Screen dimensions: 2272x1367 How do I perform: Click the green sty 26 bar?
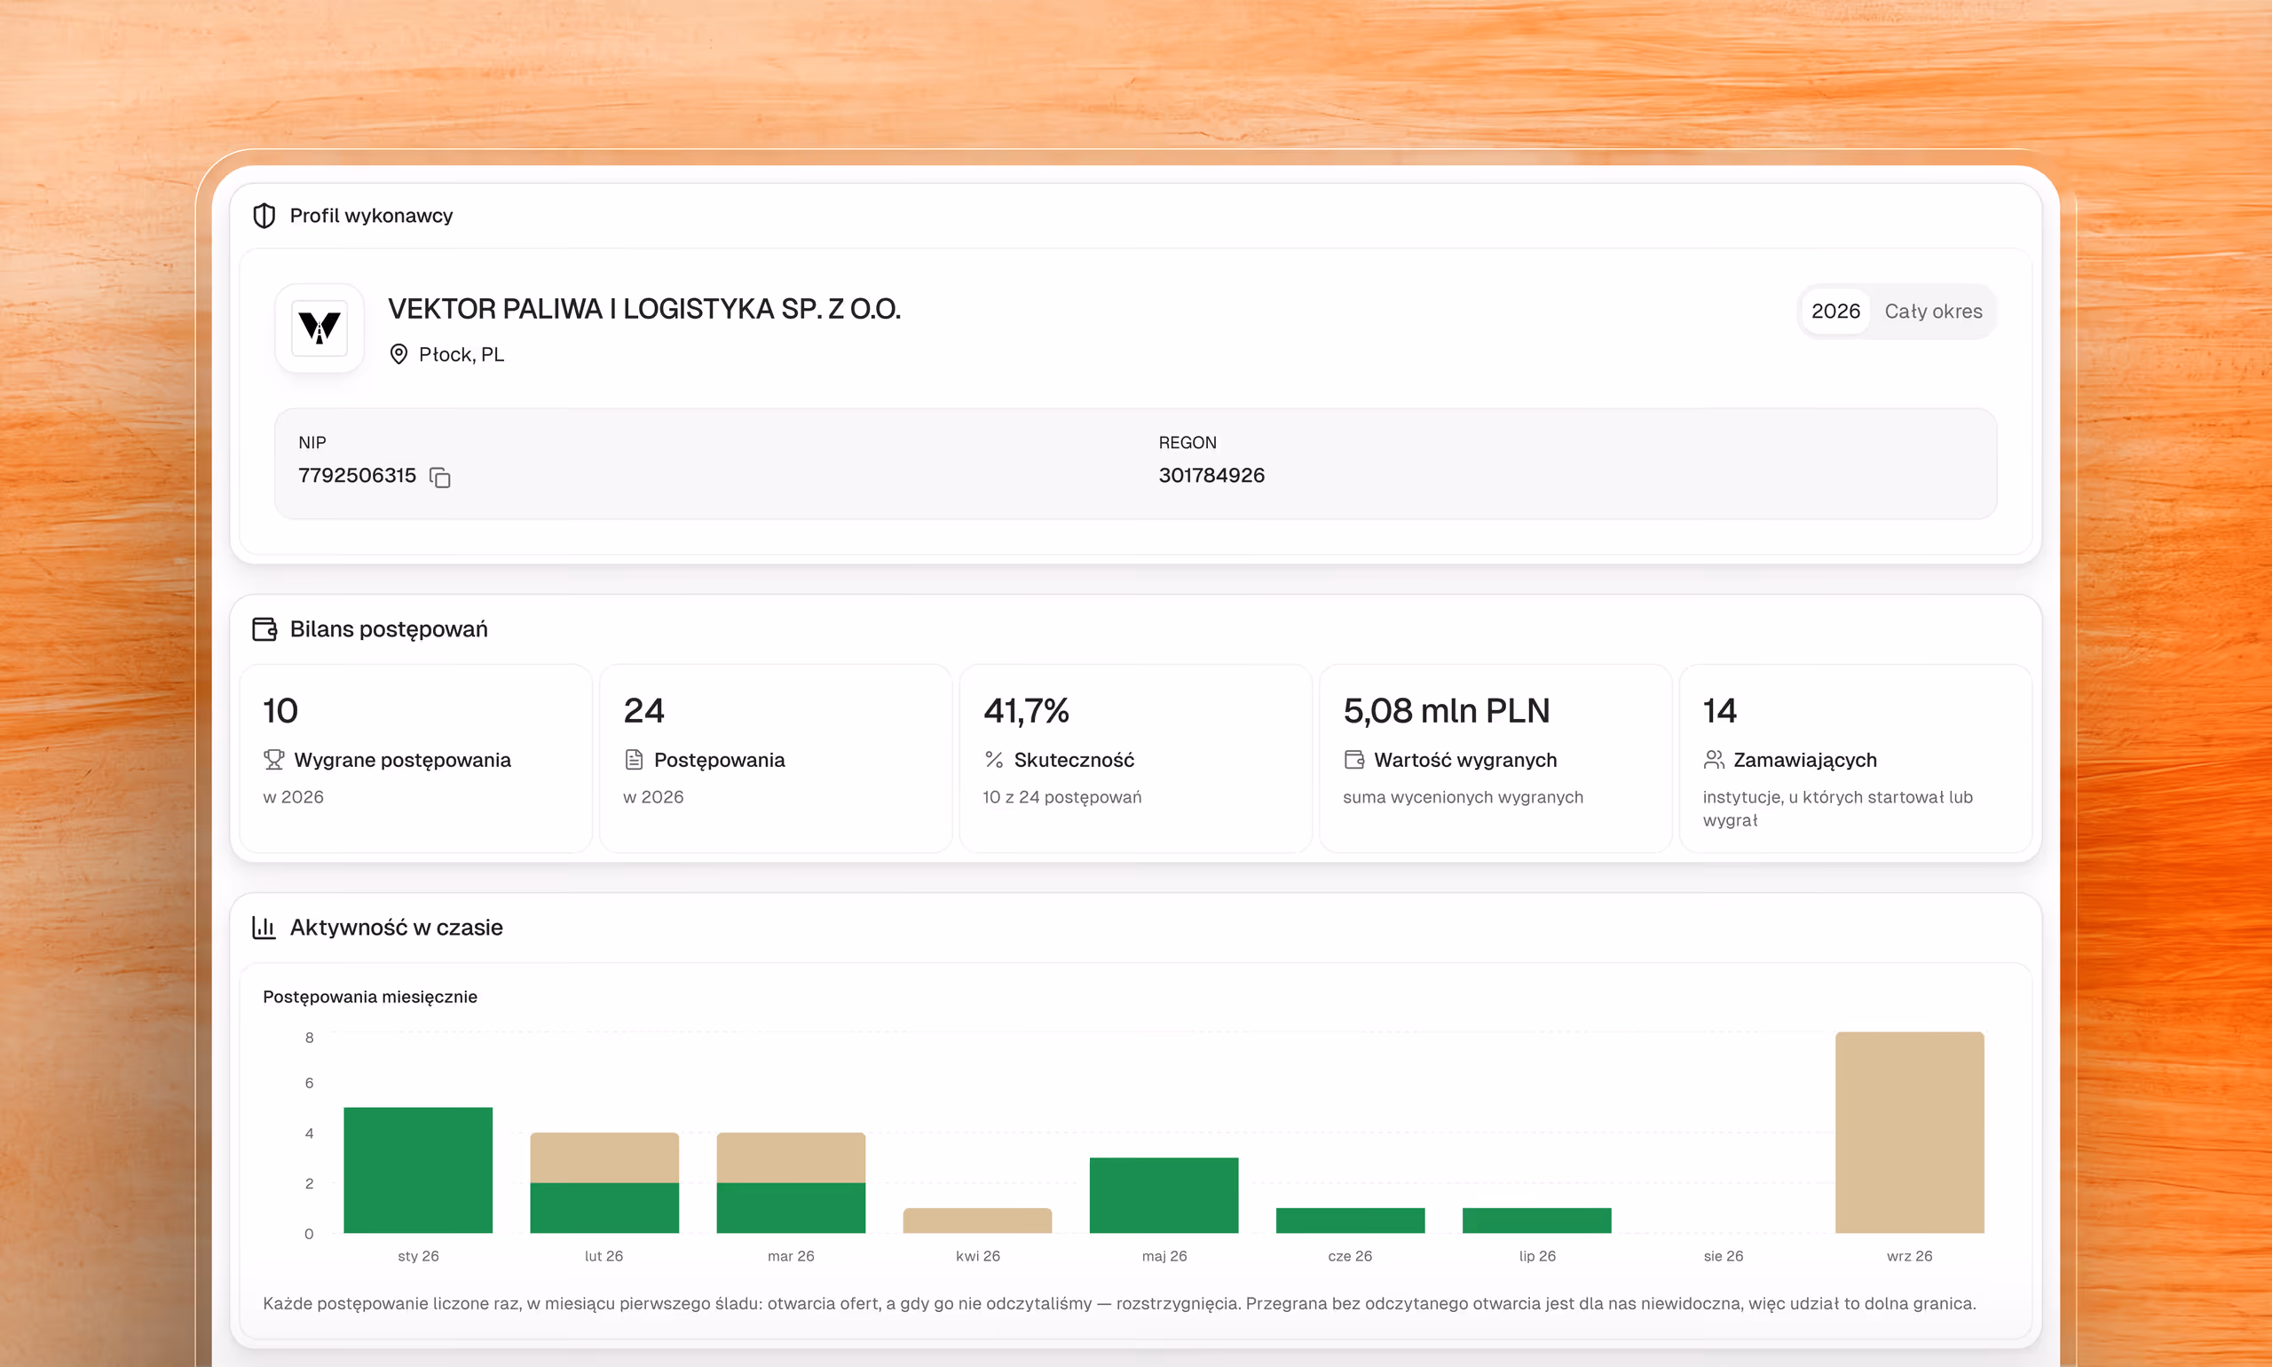(x=418, y=1170)
